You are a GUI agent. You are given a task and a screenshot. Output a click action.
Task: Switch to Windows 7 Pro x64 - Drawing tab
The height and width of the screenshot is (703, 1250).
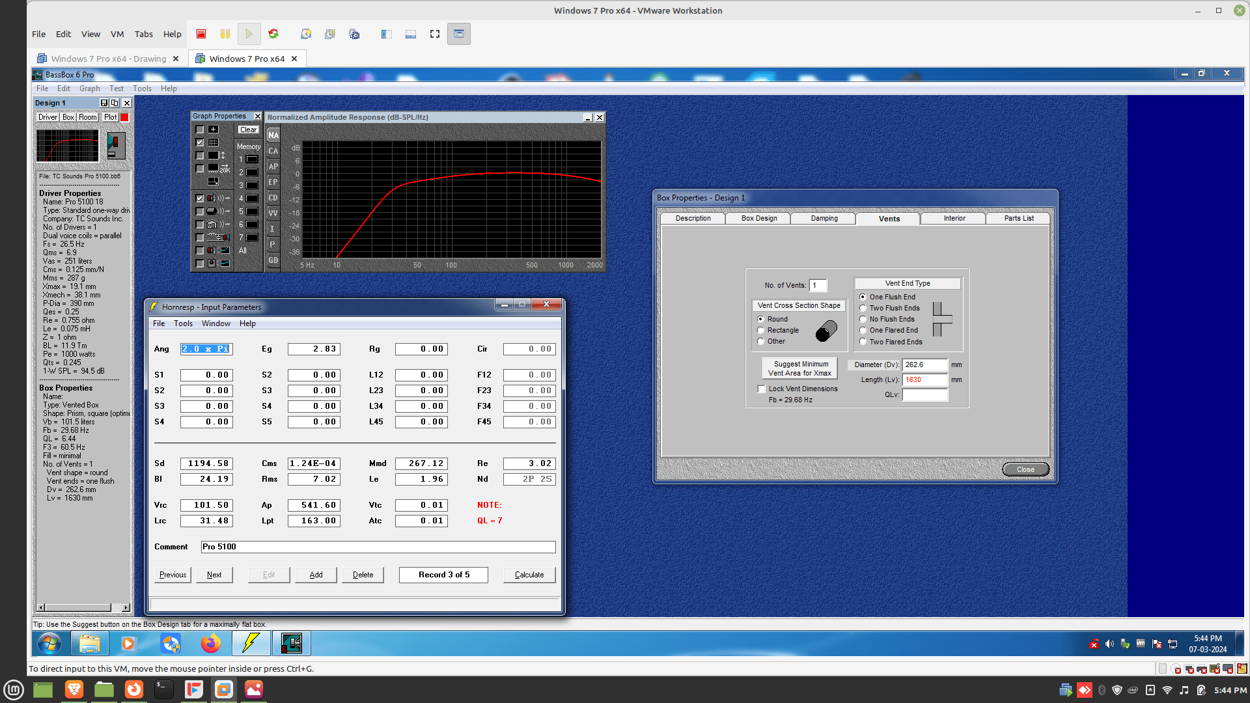point(109,59)
